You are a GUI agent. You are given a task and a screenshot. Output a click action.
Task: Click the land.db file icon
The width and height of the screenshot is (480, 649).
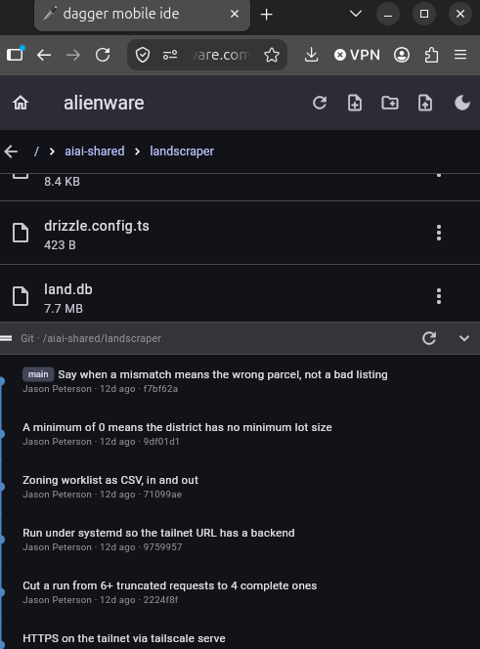click(21, 296)
